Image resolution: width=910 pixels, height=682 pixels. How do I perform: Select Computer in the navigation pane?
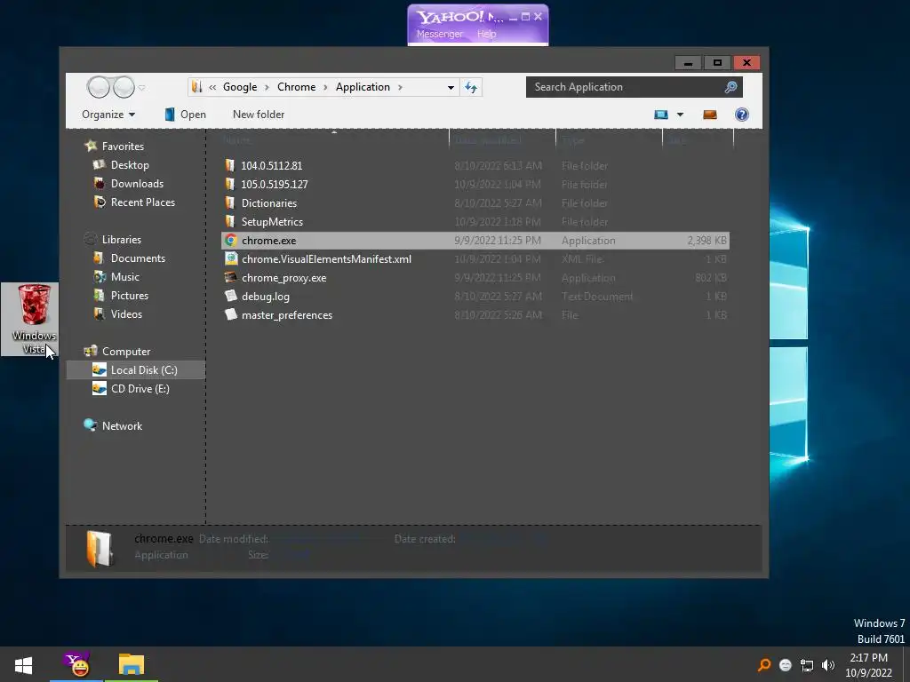point(117,352)
